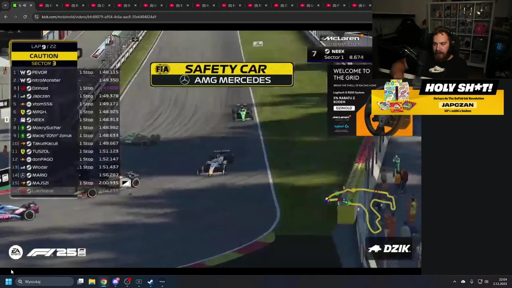Image resolution: width=512 pixels, height=288 pixels.
Task: Open Chrome tab search dropdown chevron
Action: coord(6,5)
